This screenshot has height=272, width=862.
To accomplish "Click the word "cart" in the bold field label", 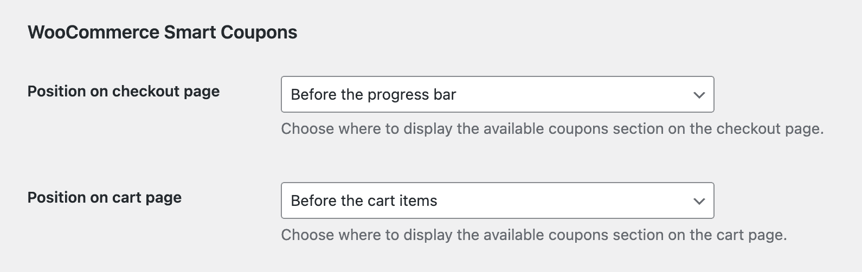I will click(x=126, y=198).
